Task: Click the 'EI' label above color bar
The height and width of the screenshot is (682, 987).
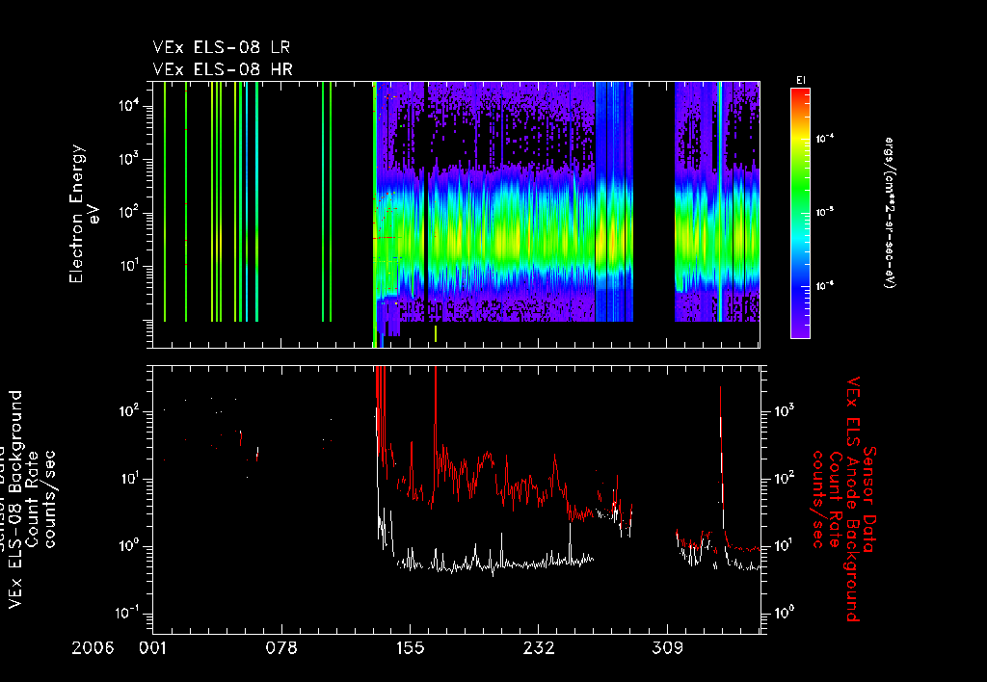Action: [801, 80]
